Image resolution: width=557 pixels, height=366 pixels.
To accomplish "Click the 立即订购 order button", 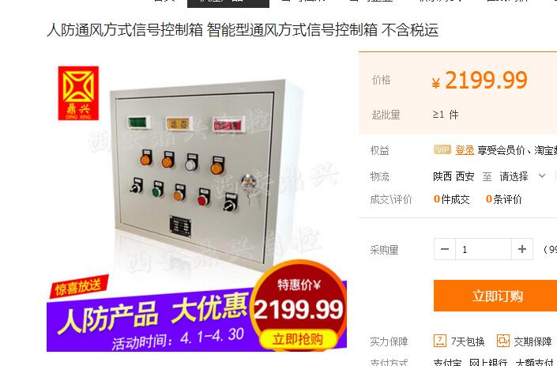I will tap(495, 296).
